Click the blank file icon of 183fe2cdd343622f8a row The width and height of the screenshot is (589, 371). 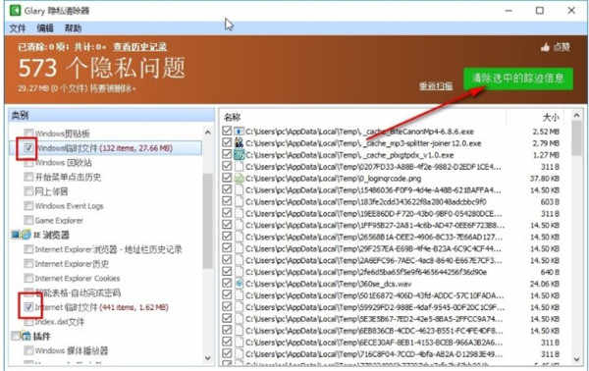[239, 201]
